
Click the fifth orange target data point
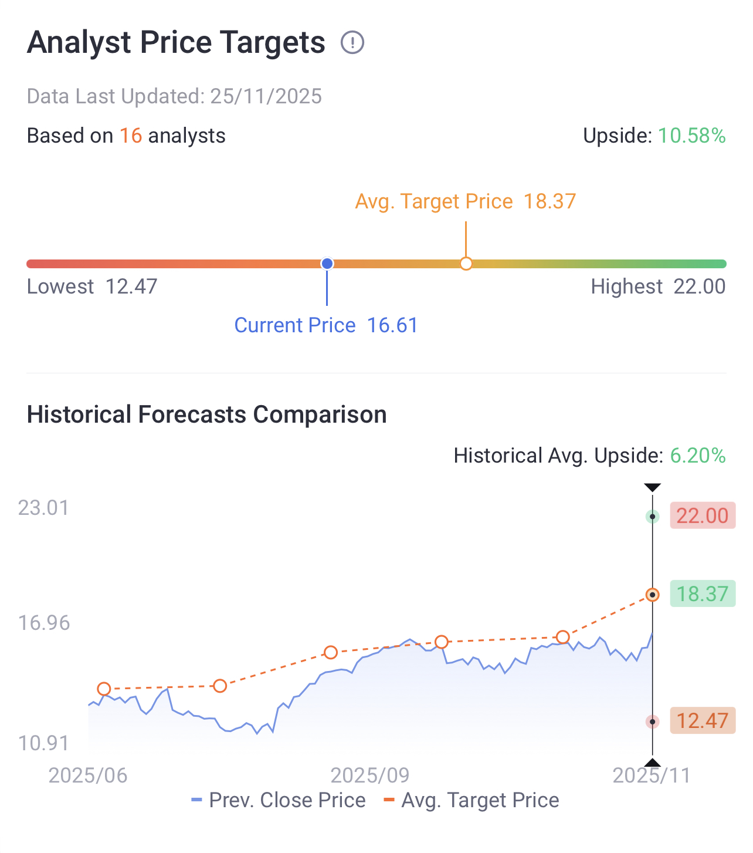563,637
